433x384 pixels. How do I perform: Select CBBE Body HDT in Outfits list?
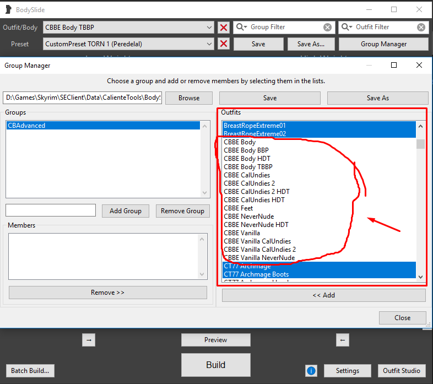(x=247, y=159)
